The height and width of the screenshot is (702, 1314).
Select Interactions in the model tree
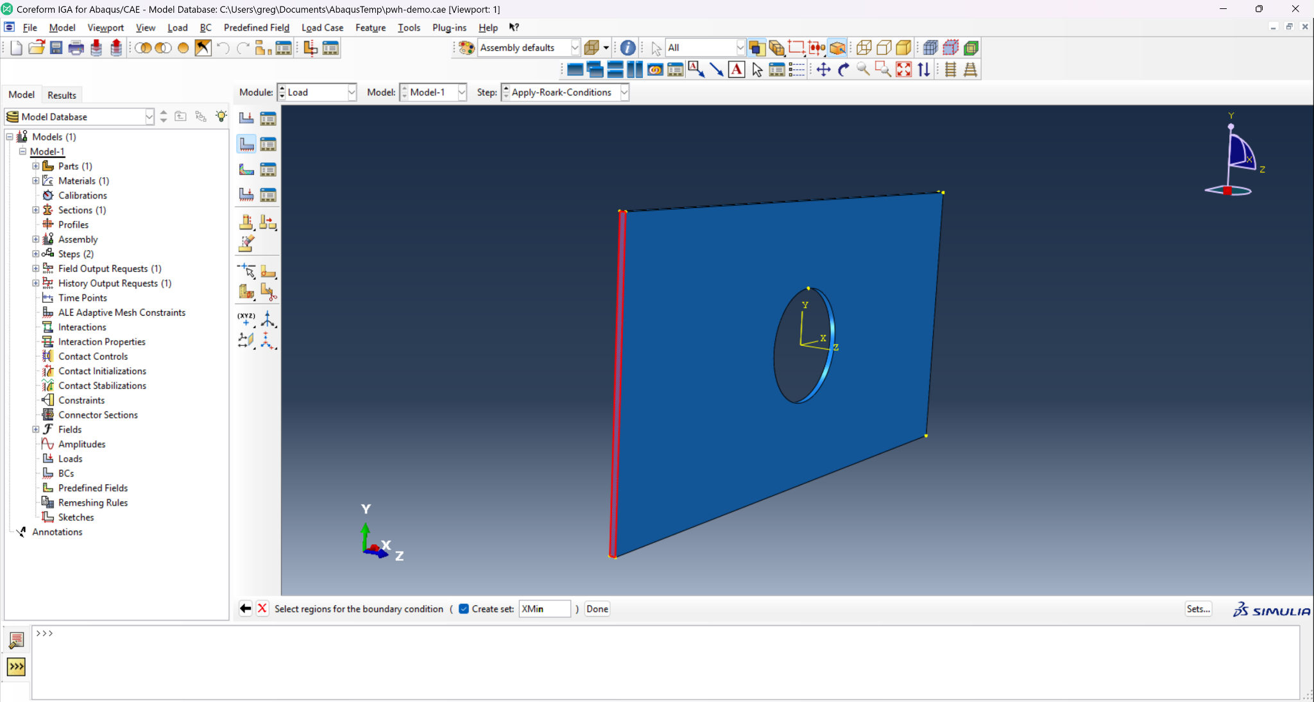coord(82,327)
